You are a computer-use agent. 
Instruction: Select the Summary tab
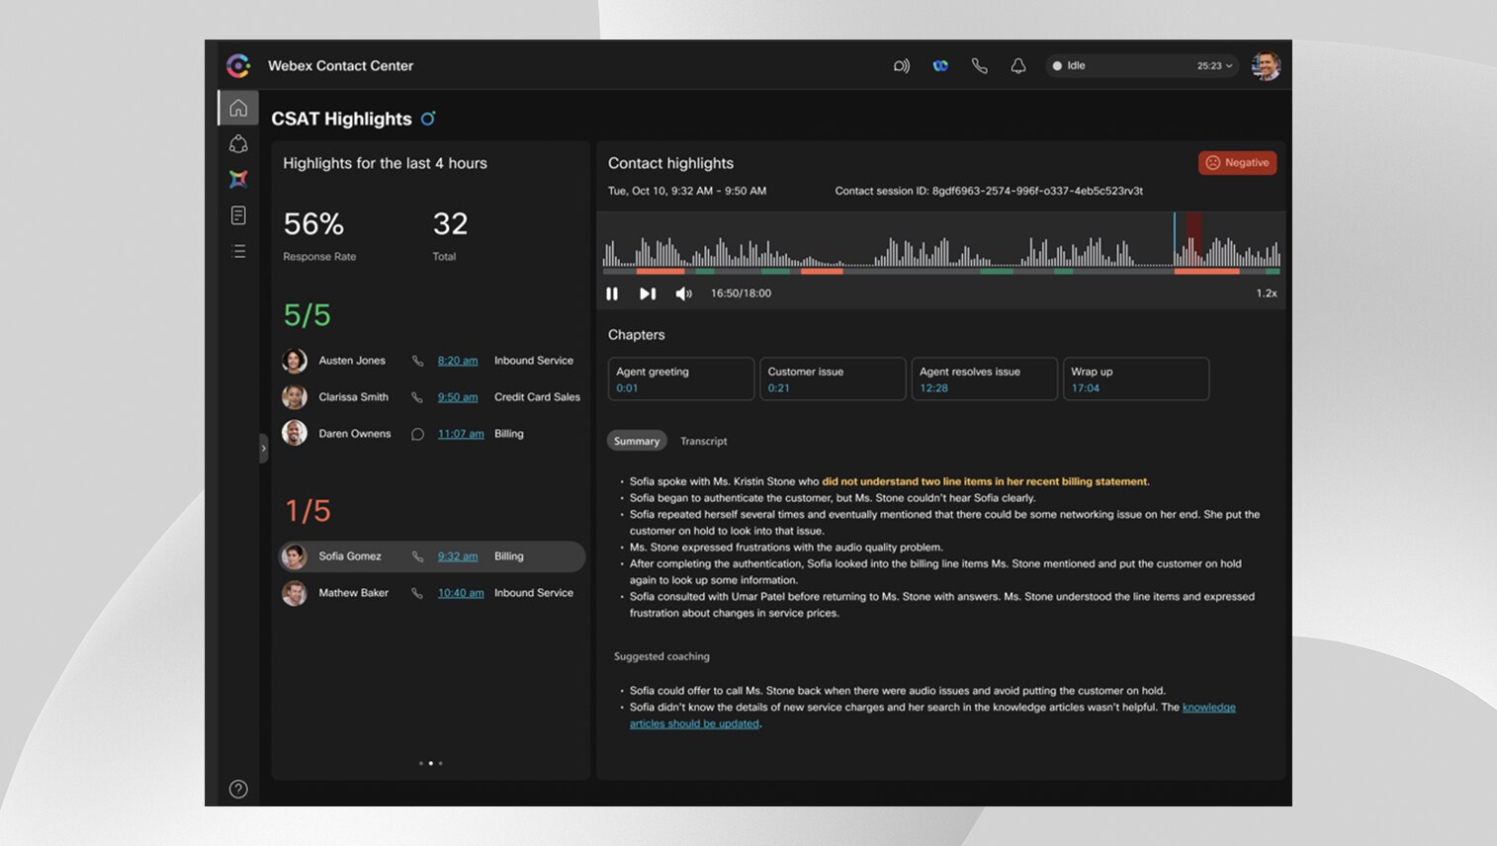pyautogui.click(x=636, y=442)
